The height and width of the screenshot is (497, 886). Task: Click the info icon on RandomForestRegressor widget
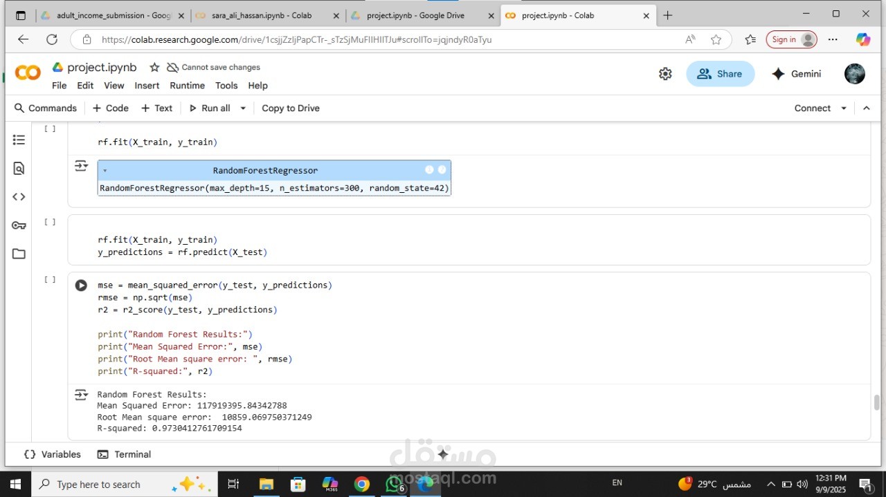tap(429, 170)
